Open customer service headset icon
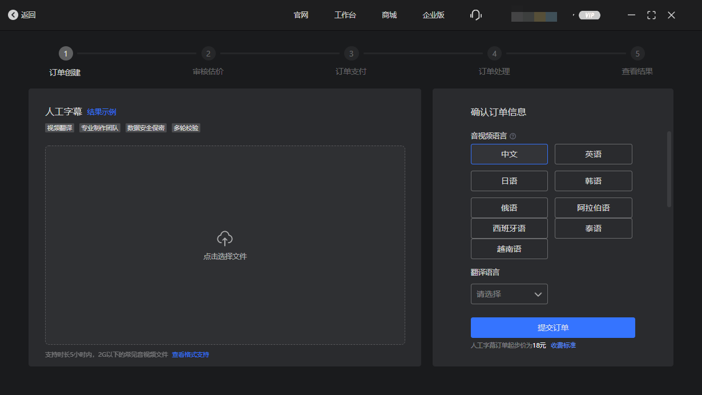 pos(475,15)
